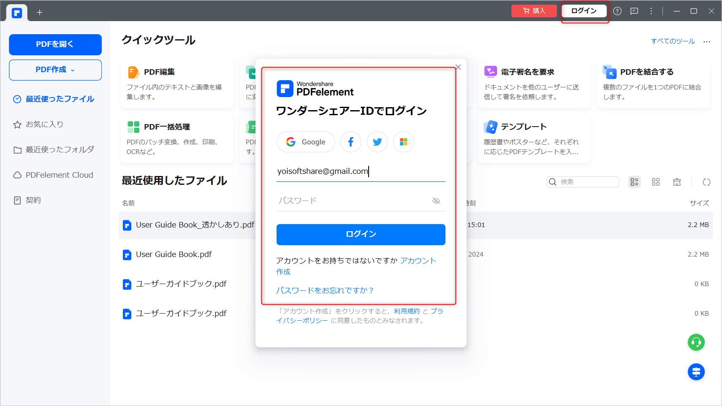This screenshot has height=406, width=722.
Task: Open the プライバシーポリシー link
Action: [x=302, y=320]
